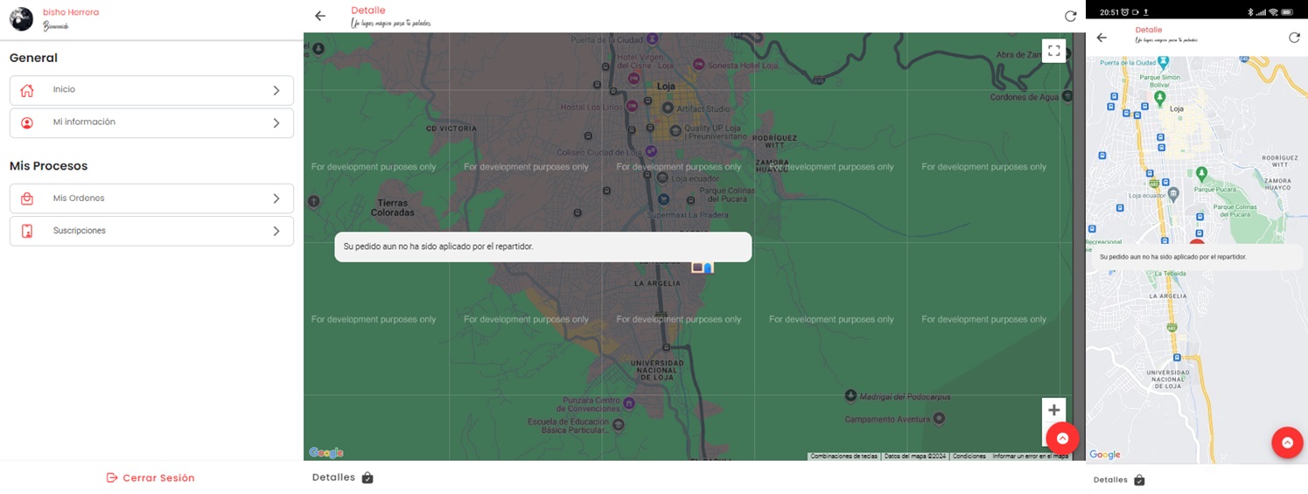Image resolution: width=1308 pixels, height=494 pixels.
Task: Open Detalles below the large map
Action: pos(342,477)
